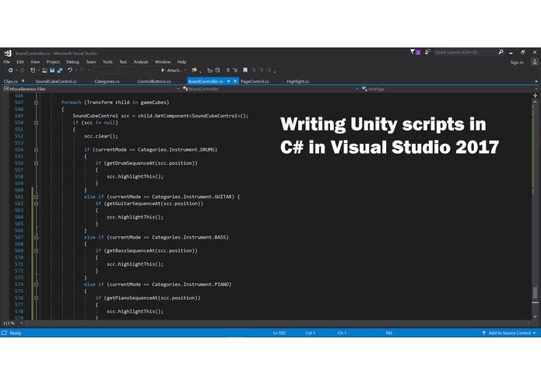Collapse the BASS else-if block at line 567
The width and height of the screenshot is (541, 384).
[x=36, y=237]
